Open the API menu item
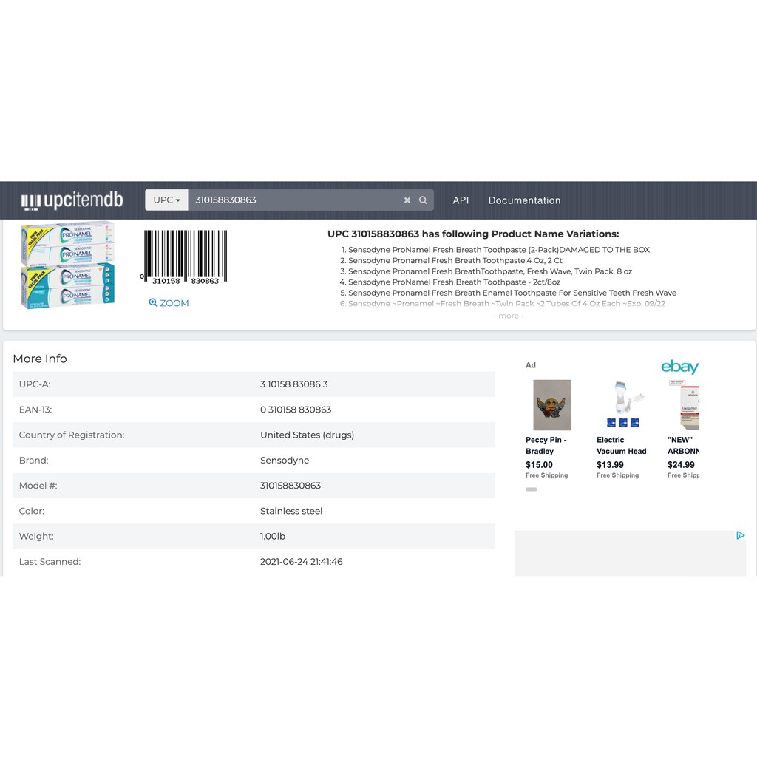Screen dimensions: 757x757 tap(461, 200)
